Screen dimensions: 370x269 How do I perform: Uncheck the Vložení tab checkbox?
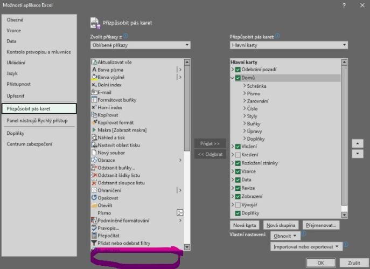click(x=238, y=147)
